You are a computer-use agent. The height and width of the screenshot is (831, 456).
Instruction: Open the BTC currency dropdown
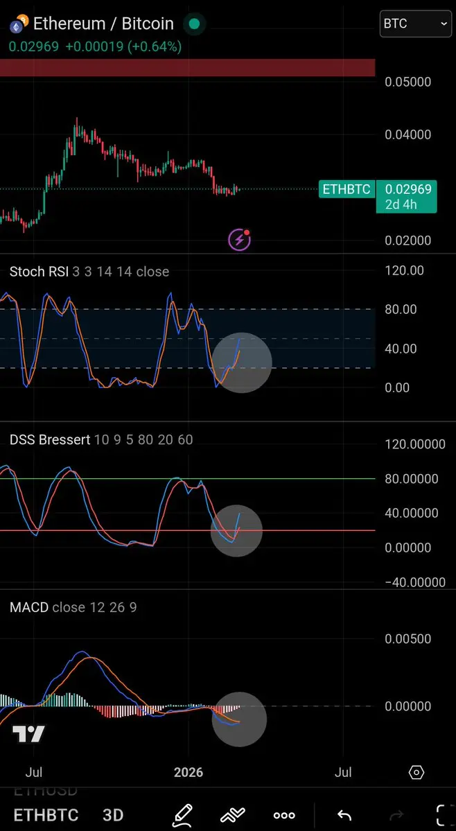pyautogui.click(x=416, y=24)
